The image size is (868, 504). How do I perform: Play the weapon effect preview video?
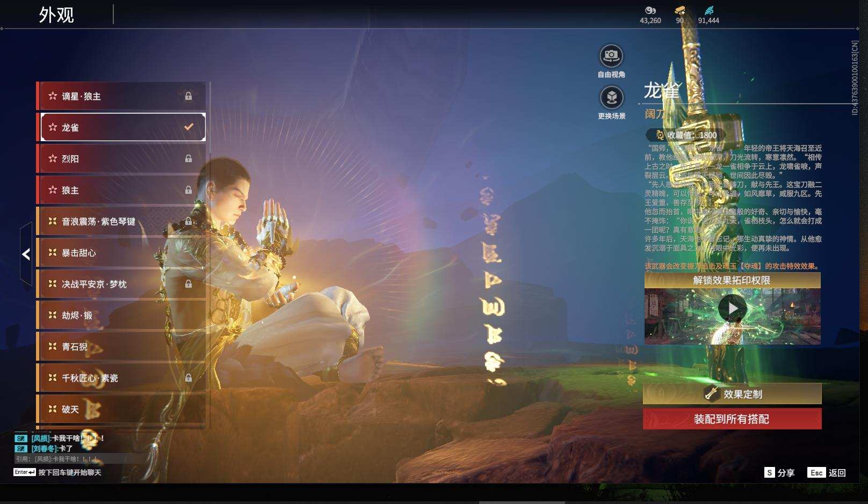click(733, 309)
